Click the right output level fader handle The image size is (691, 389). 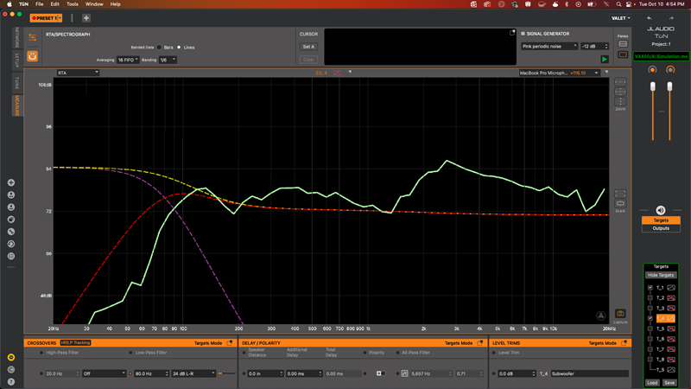coord(669,87)
